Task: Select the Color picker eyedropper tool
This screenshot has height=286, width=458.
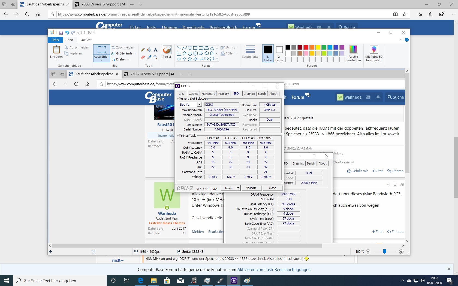Action: tap(149, 57)
